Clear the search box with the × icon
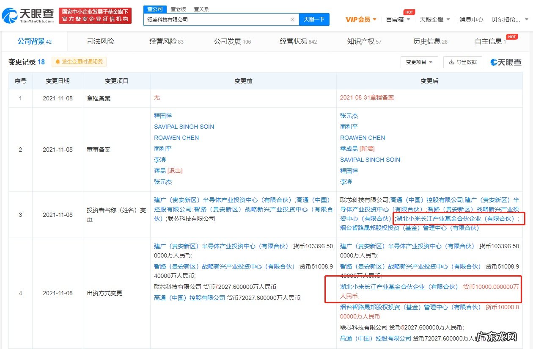 292,19
